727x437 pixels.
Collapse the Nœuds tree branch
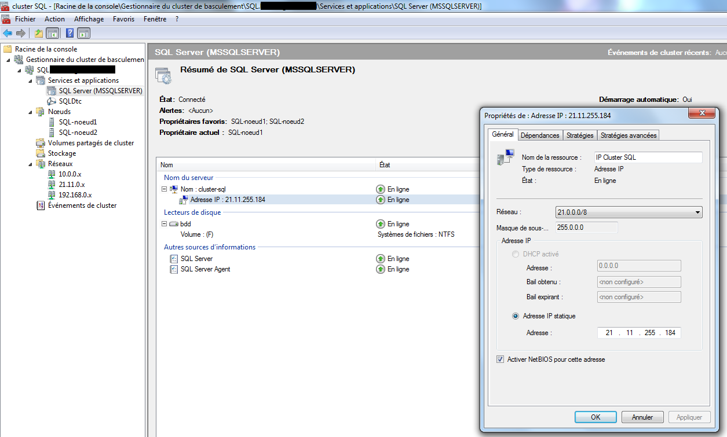tap(30, 112)
